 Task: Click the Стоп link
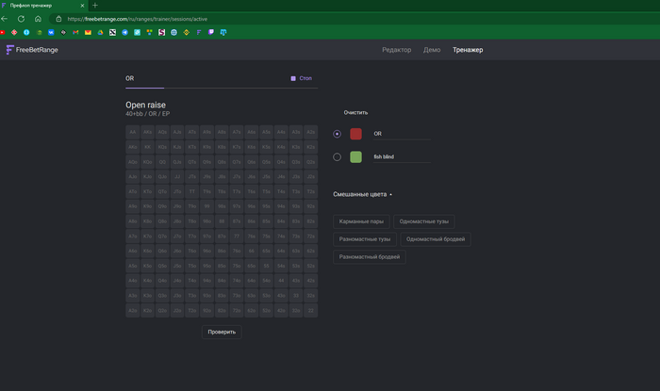(x=305, y=78)
